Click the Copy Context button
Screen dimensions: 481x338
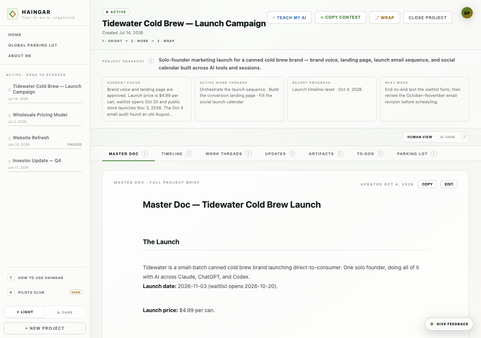click(x=340, y=18)
